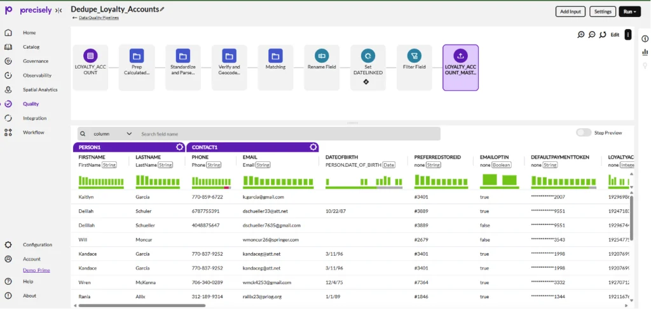The width and height of the screenshot is (651, 309).
Task: Select the Set DATELINKED step
Action: click(x=368, y=67)
